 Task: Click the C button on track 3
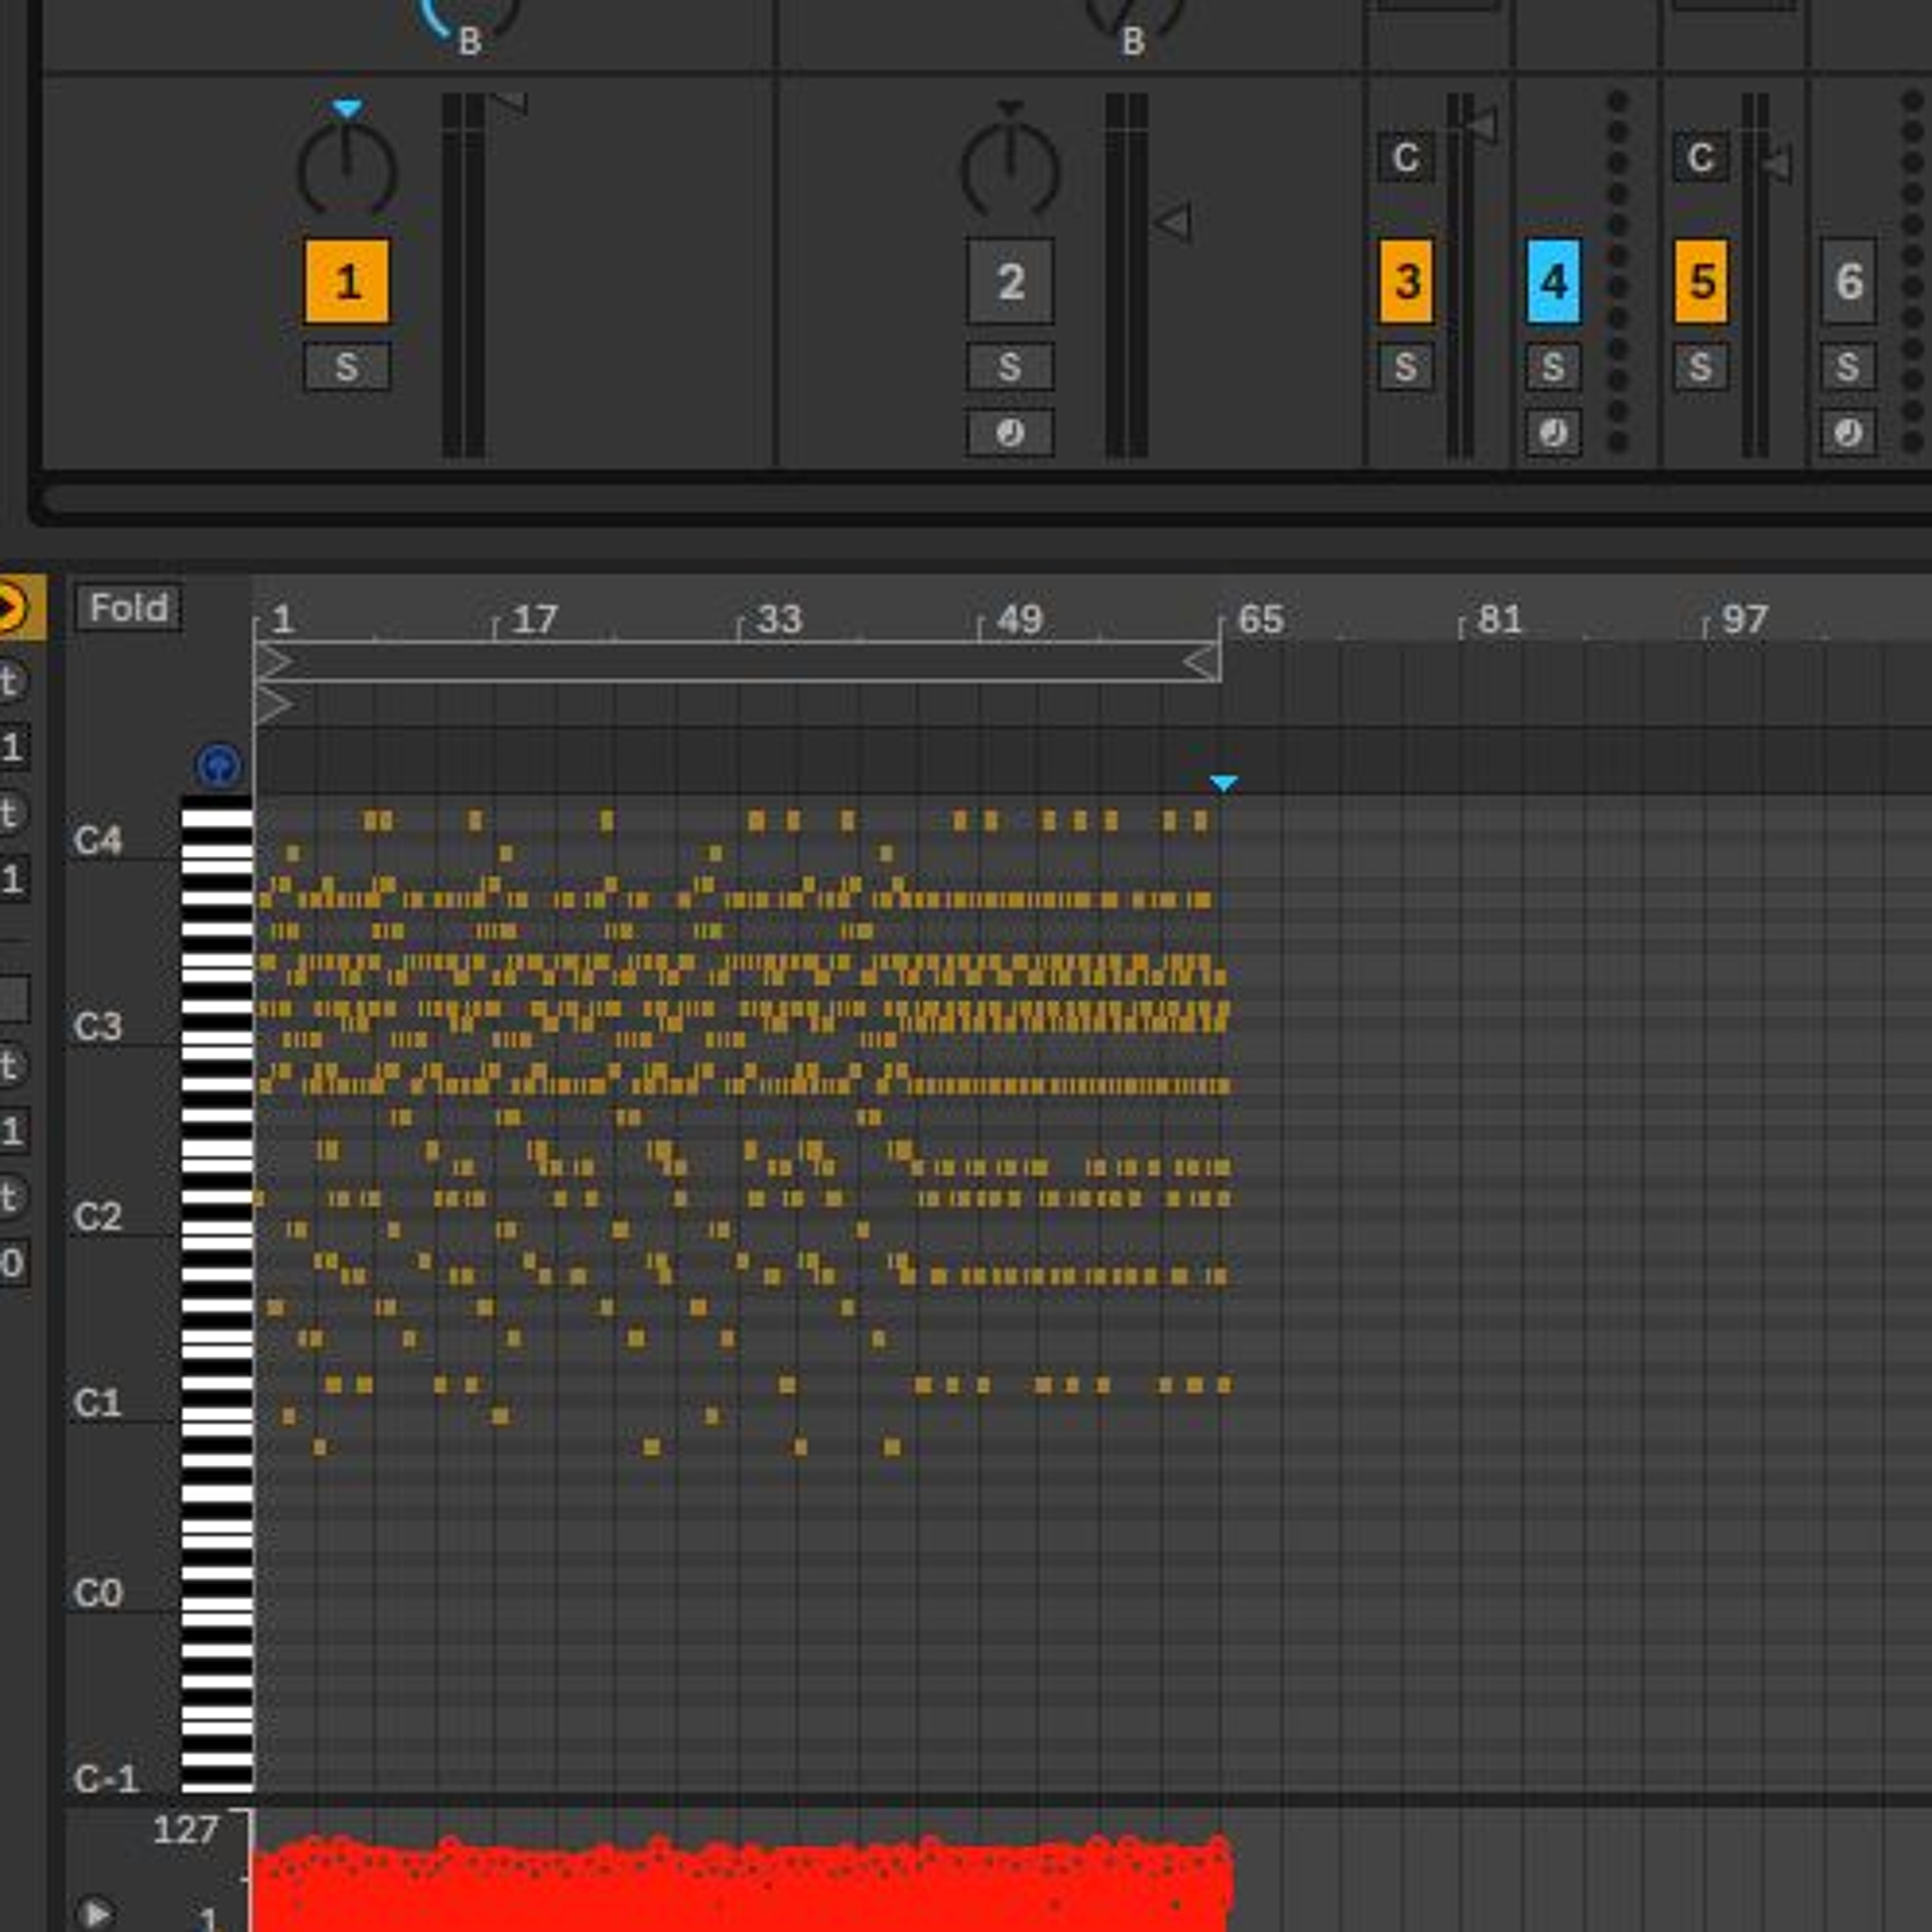(1405, 157)
